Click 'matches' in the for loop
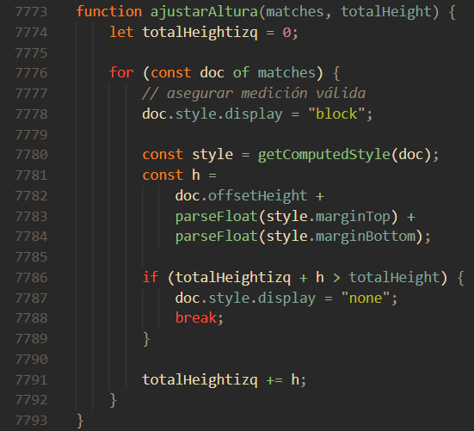 pos(286,73)
